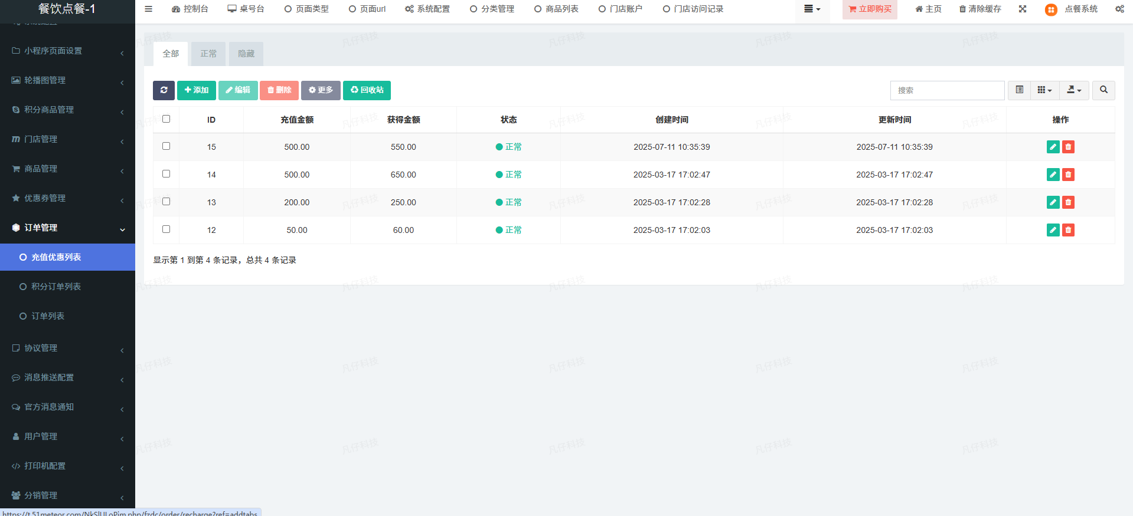Viewport: 1133px width, 516px height.
Task: Open the export data dropdown
Action: click(x=1074, y=90)
